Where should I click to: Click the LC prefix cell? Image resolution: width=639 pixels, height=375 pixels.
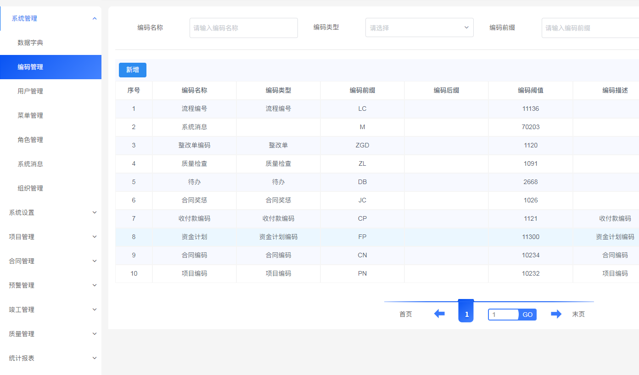tap(363, 109)
